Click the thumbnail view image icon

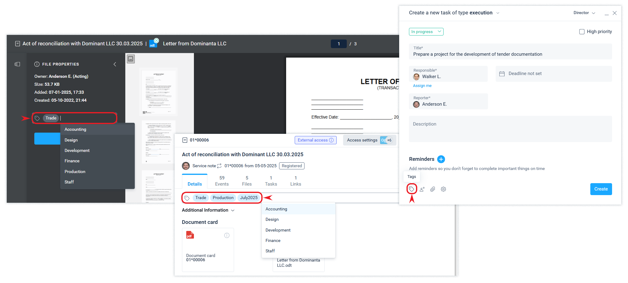coord(131,59)
